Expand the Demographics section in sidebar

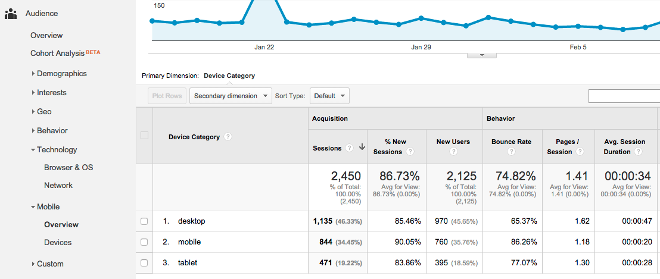tap(61, 74)
